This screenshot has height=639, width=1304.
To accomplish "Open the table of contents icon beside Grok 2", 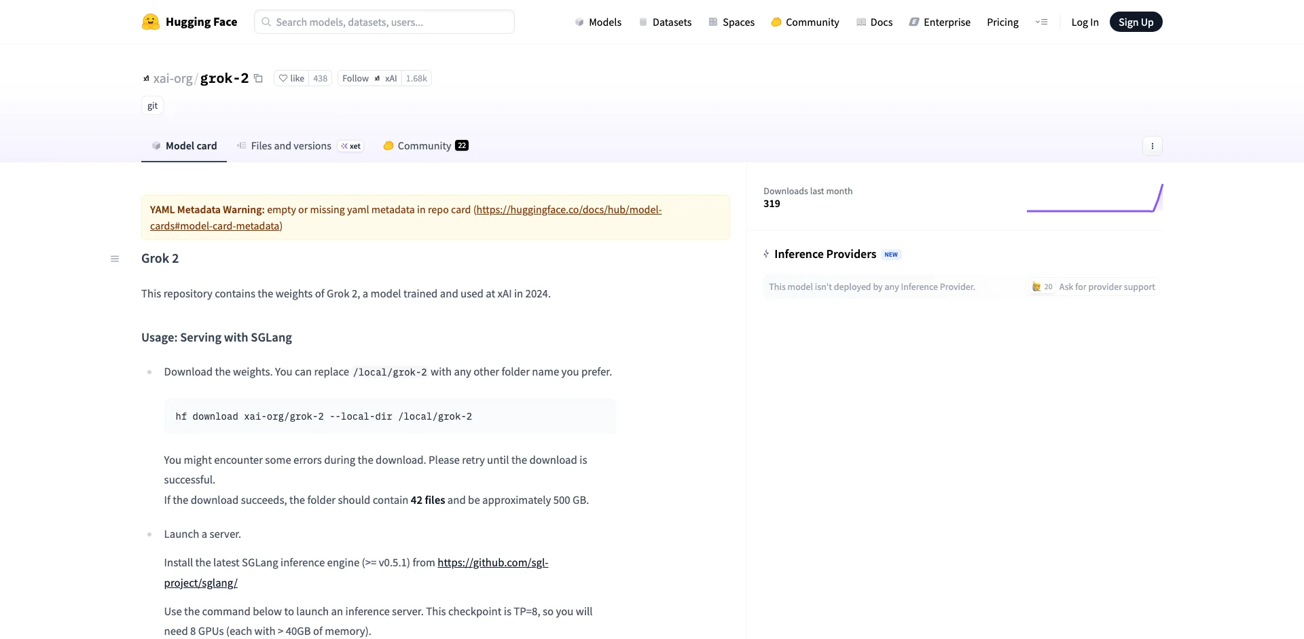I will pyautogui.click(x=114, y=259).
